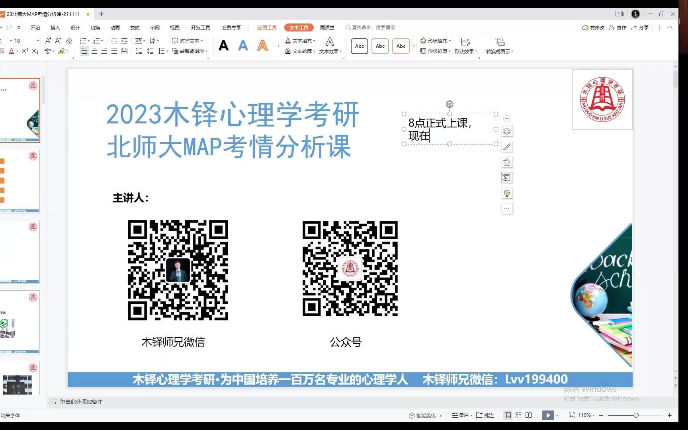Image resolution: width=688 pixels, height=430 pixels.
Task: Select blue preset text style A
Action: point(243,46)
